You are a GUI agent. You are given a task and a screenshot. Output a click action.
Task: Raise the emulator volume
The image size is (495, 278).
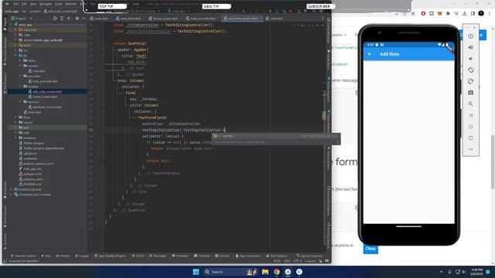[471, 47]
